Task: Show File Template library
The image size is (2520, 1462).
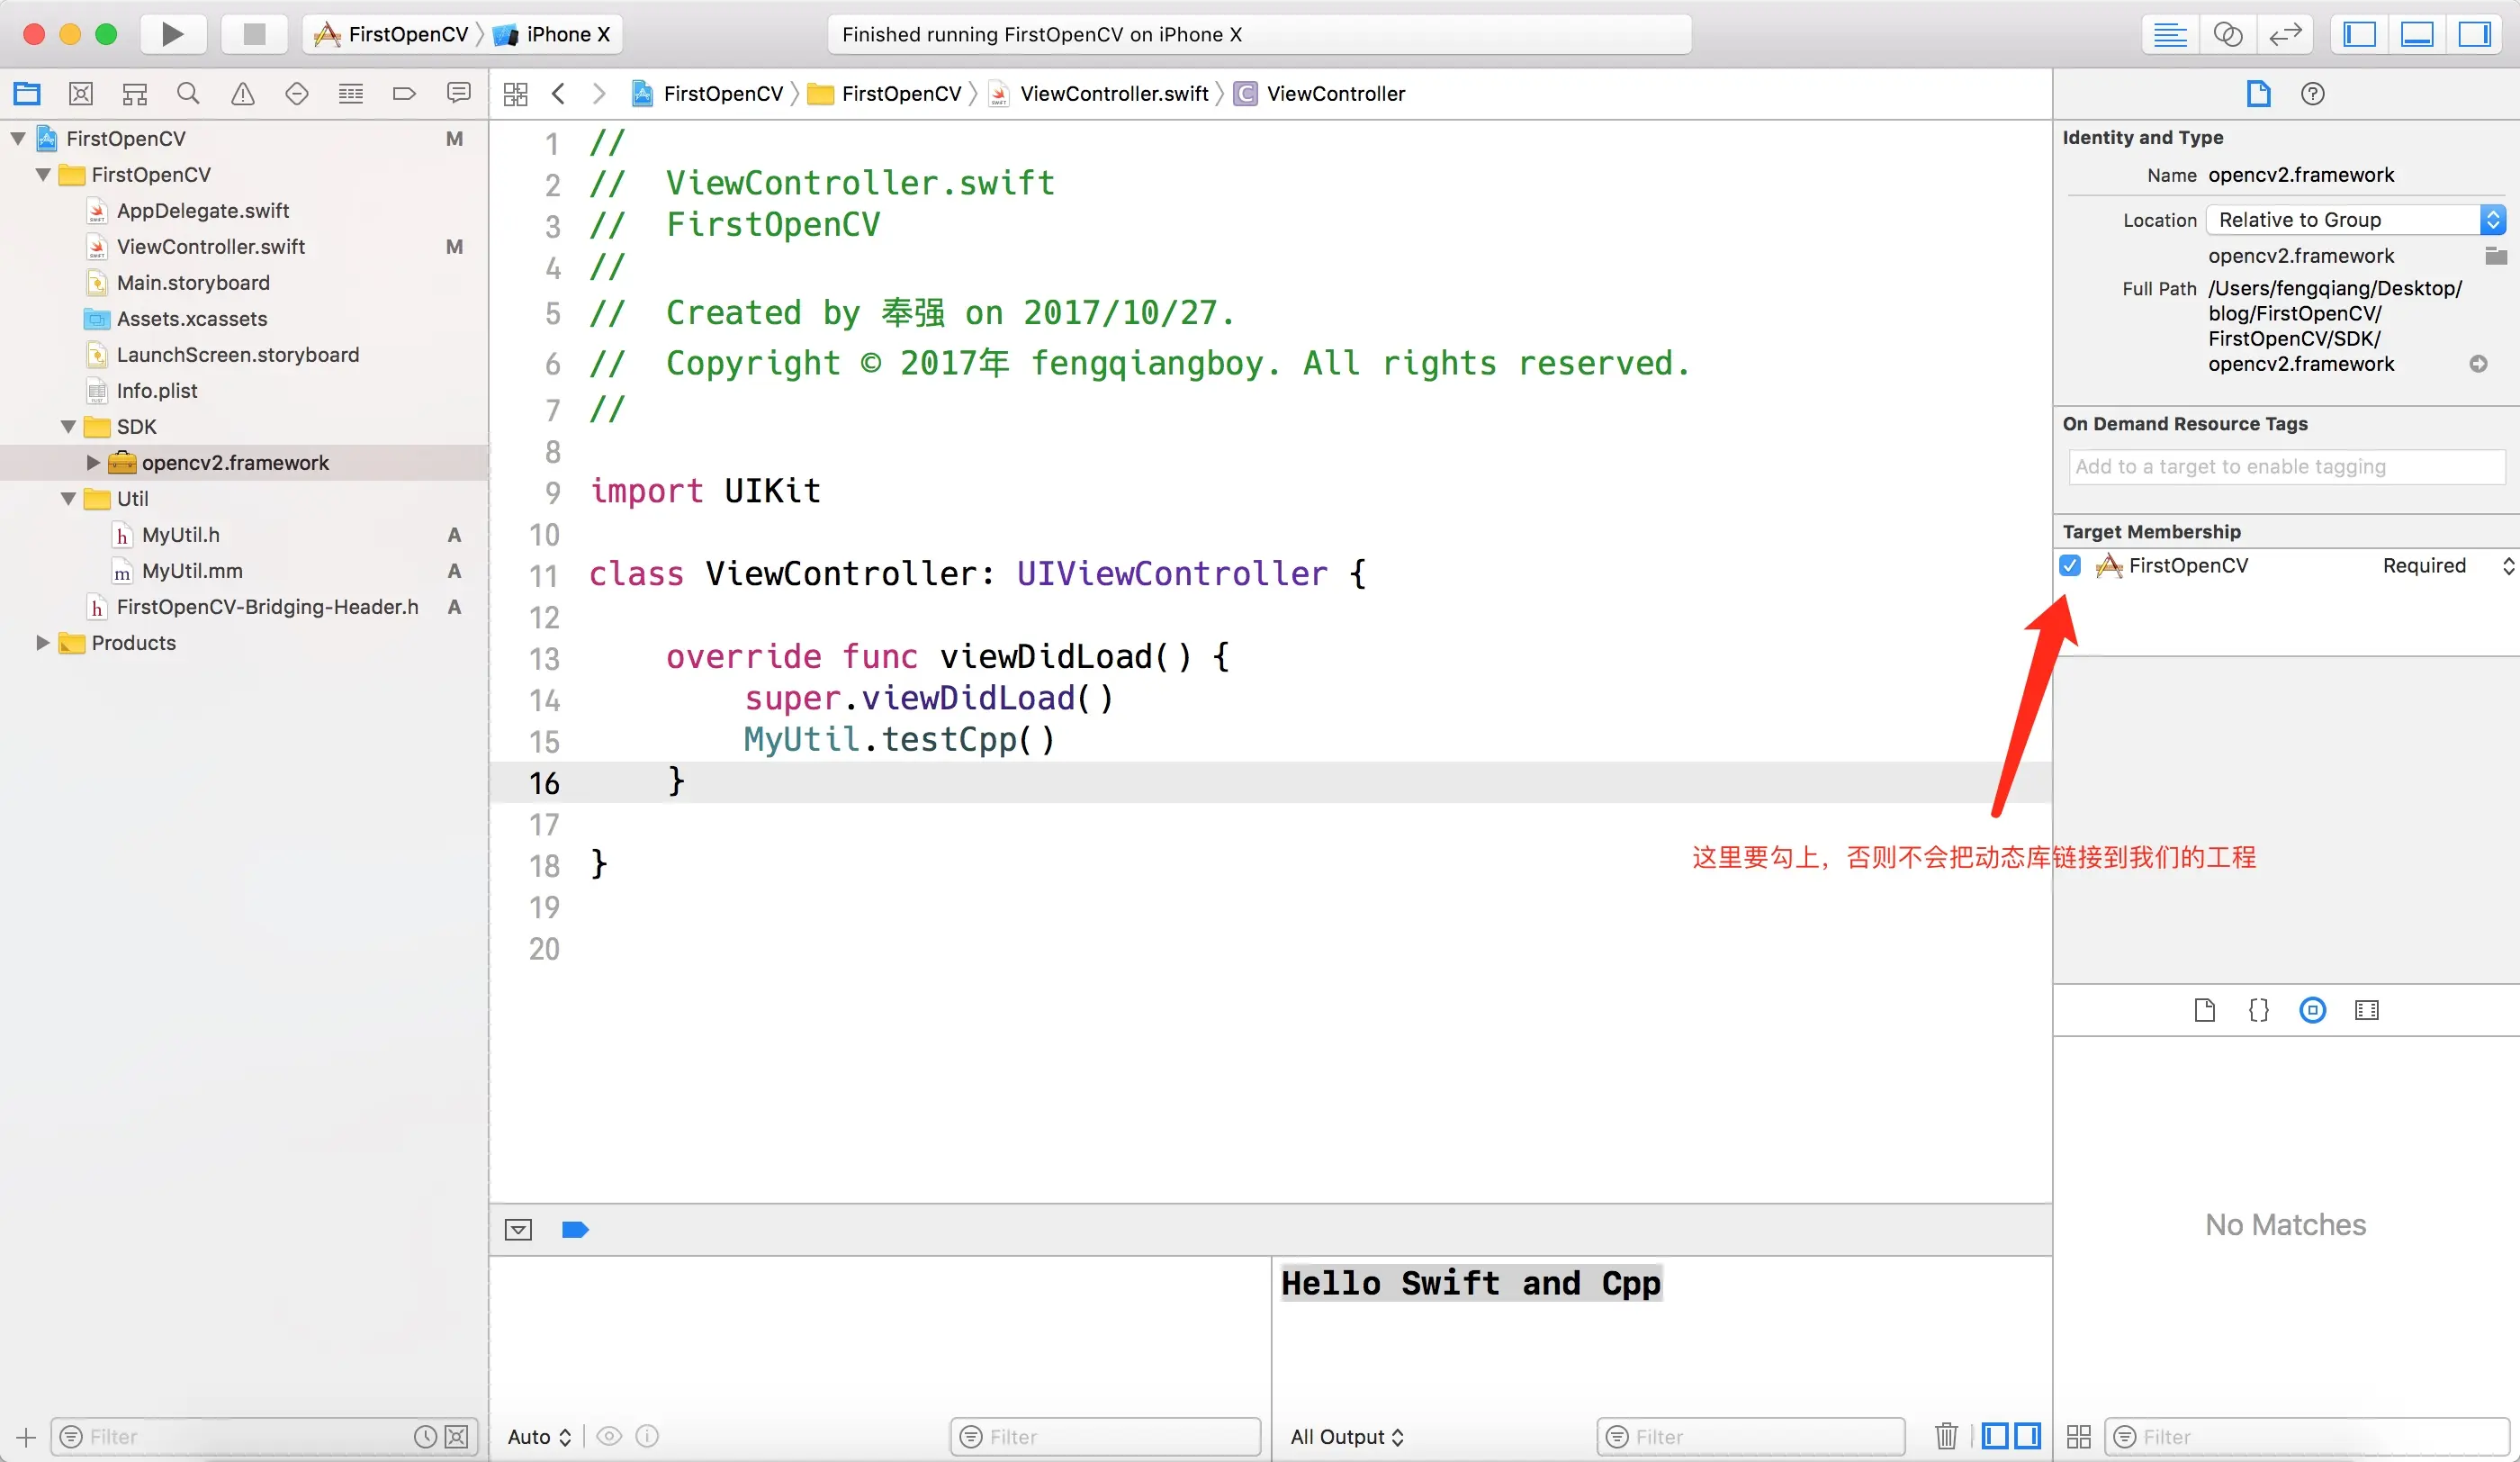Action: (x=2204, y=1010)
